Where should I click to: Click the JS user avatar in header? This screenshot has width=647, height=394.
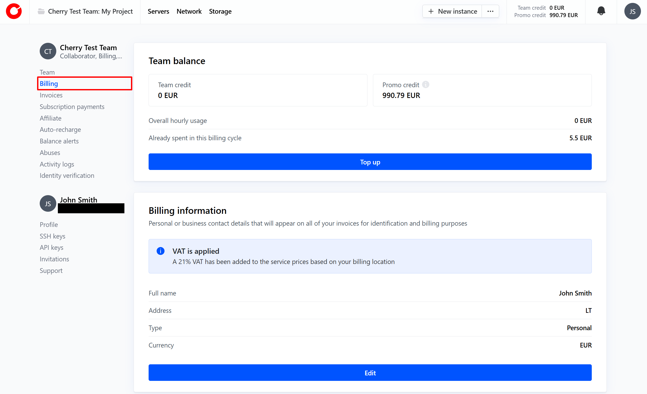coord(632,11)
